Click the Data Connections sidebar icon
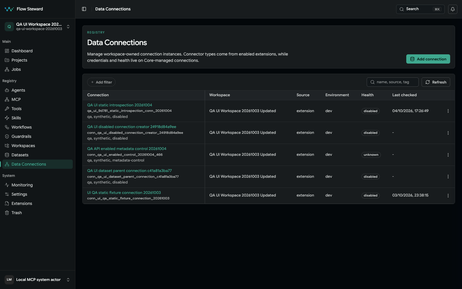462x289 pixels. point(7,164)
